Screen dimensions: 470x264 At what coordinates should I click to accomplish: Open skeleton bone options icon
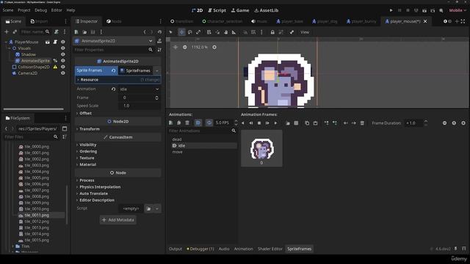pyautogui.click(x=292, y=32)
